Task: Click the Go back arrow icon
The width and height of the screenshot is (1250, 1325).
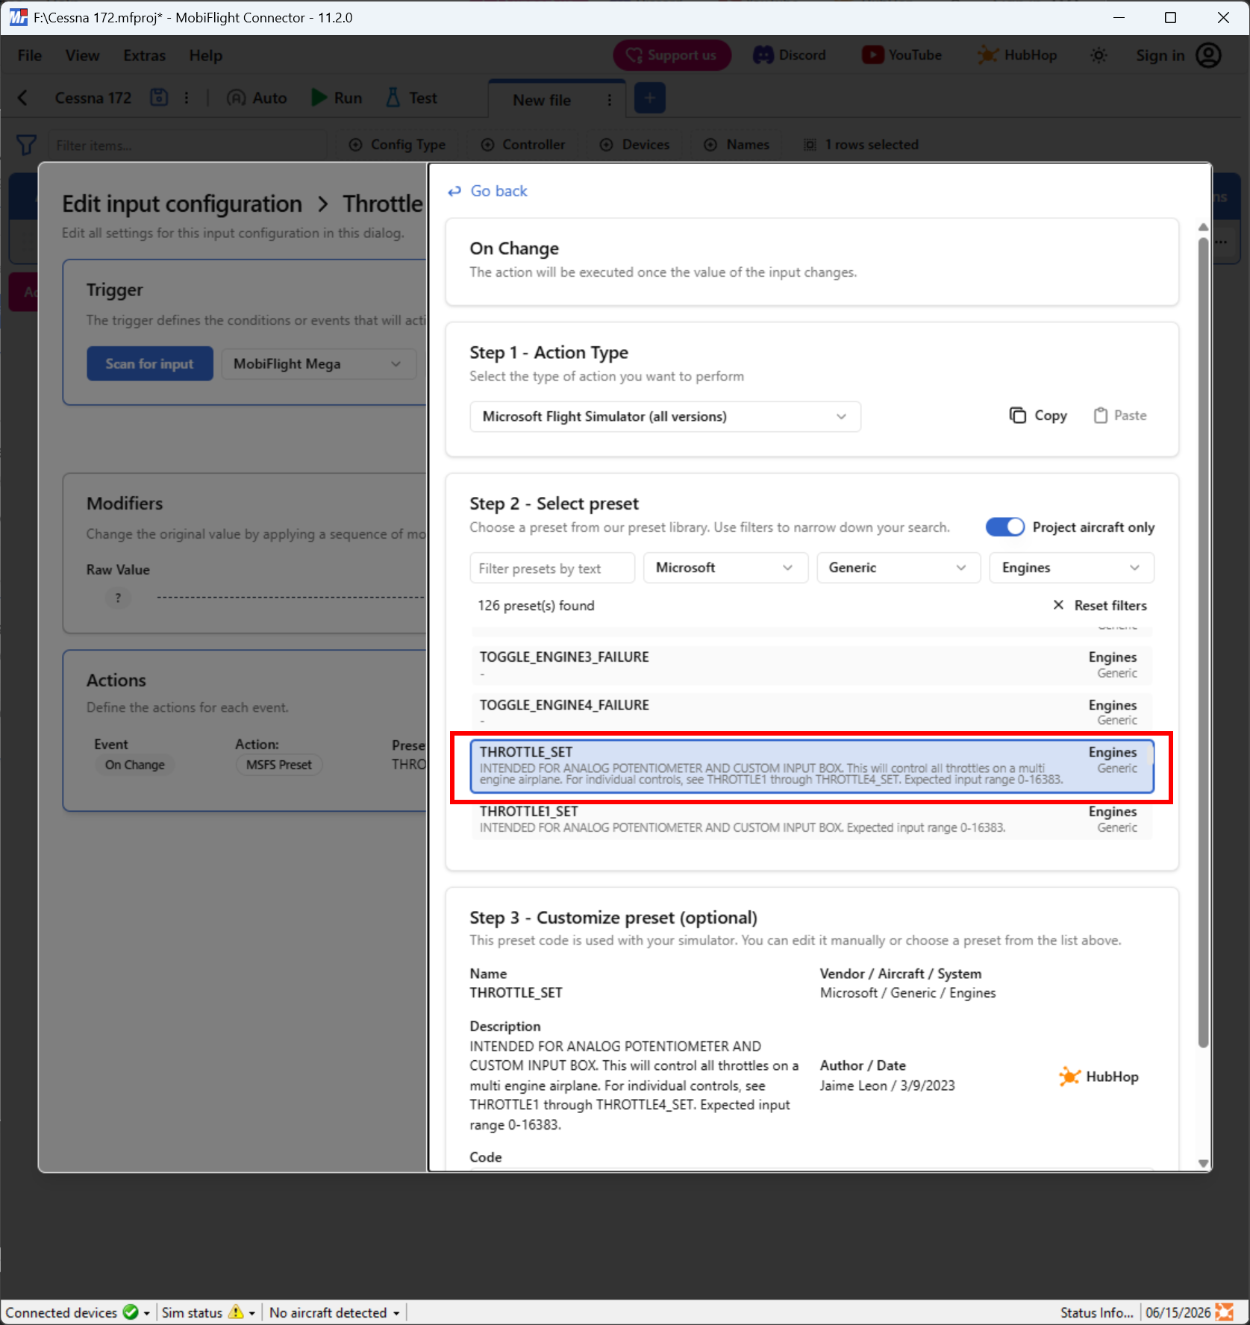Action: point(454,192)
